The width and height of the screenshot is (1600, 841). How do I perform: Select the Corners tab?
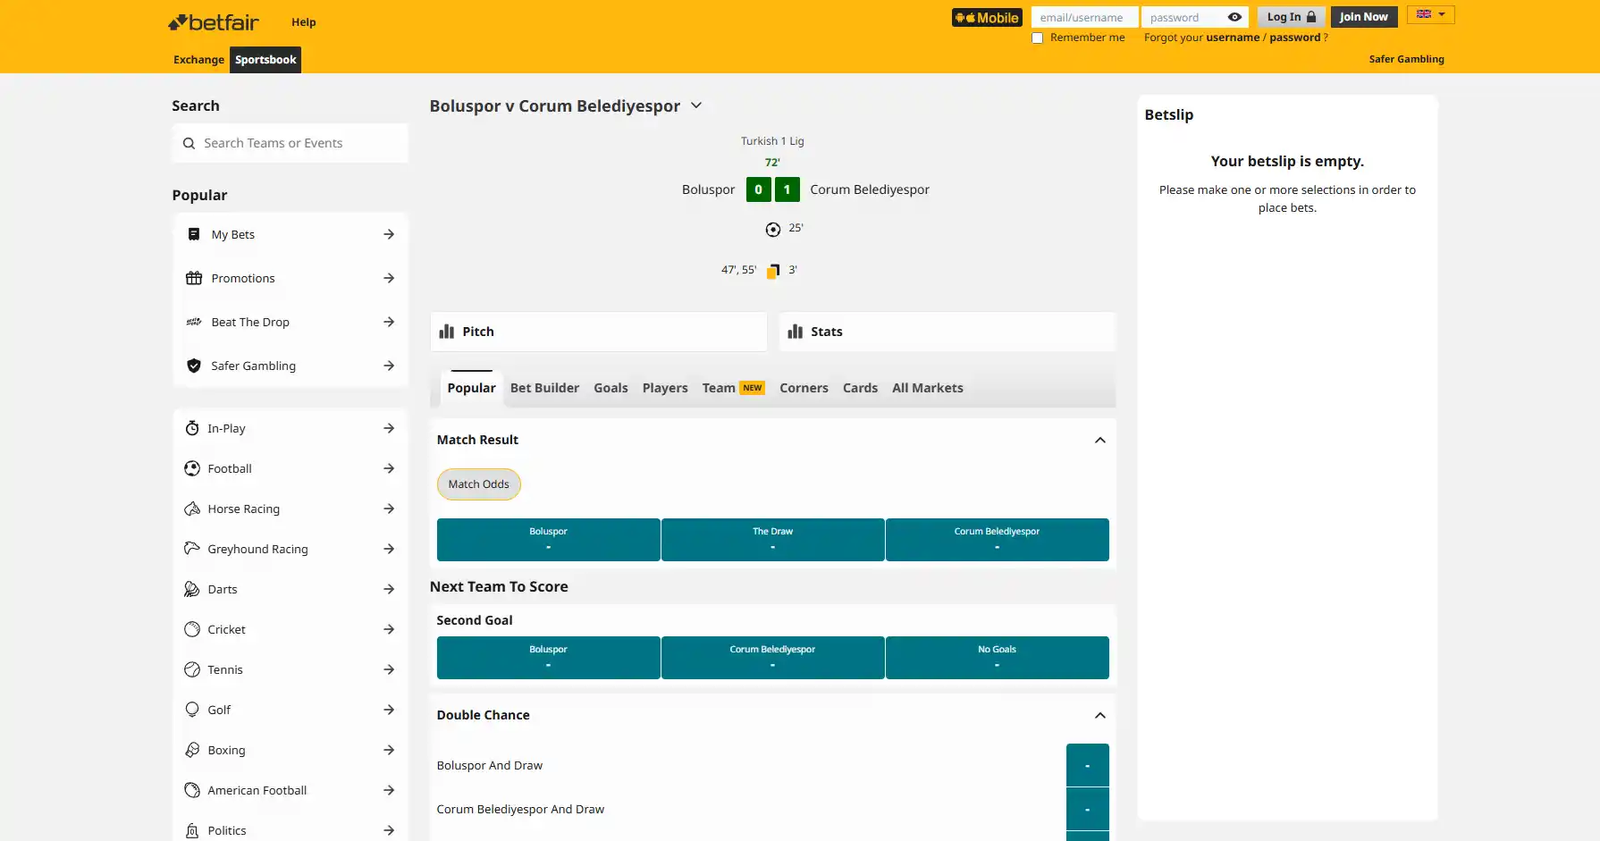[804, 388]
